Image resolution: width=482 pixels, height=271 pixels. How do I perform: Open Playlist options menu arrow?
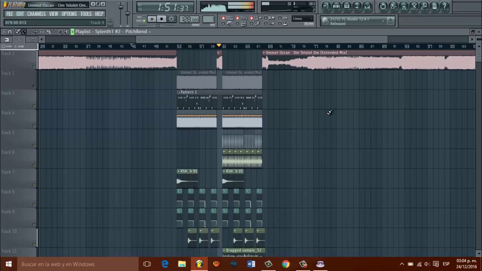[x=4, y=32]
